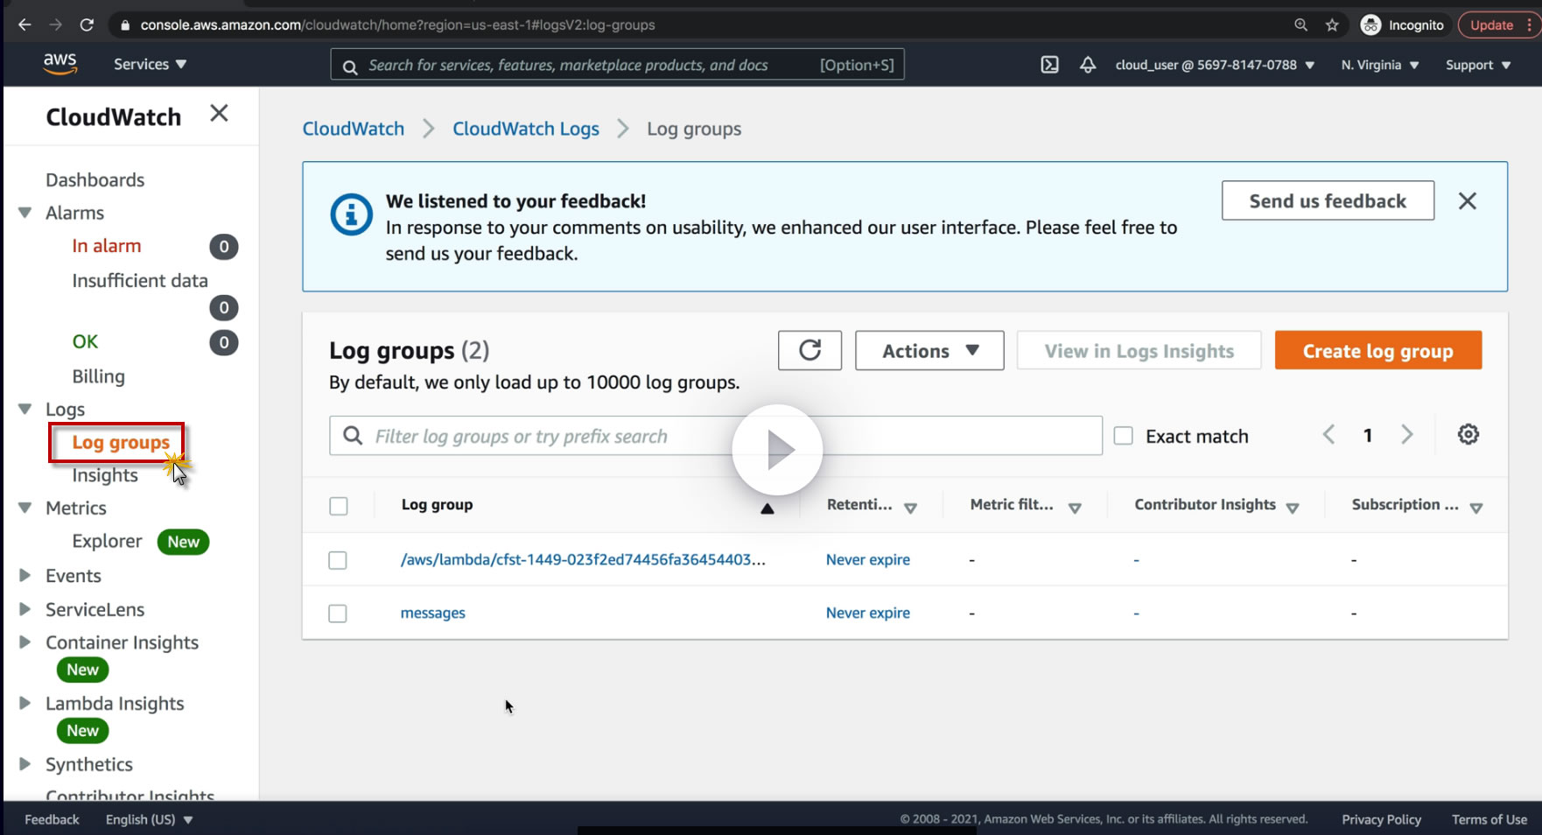Click the Create log group button
The image size is (1542, 835).
pyautogui.click(x=1378, y=350)
